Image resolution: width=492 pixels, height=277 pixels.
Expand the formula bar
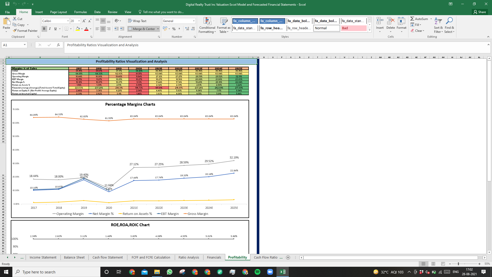coord(488,45)
